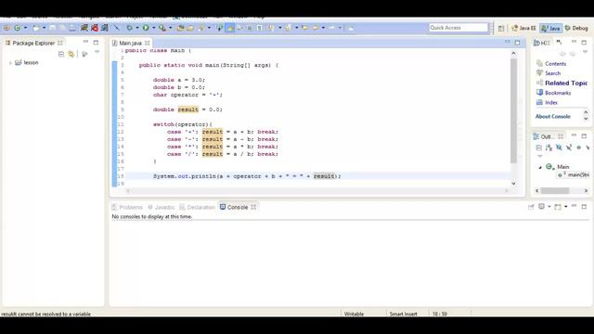
Task: Collapse the Main class node in Outline
Action: (540, 167)
